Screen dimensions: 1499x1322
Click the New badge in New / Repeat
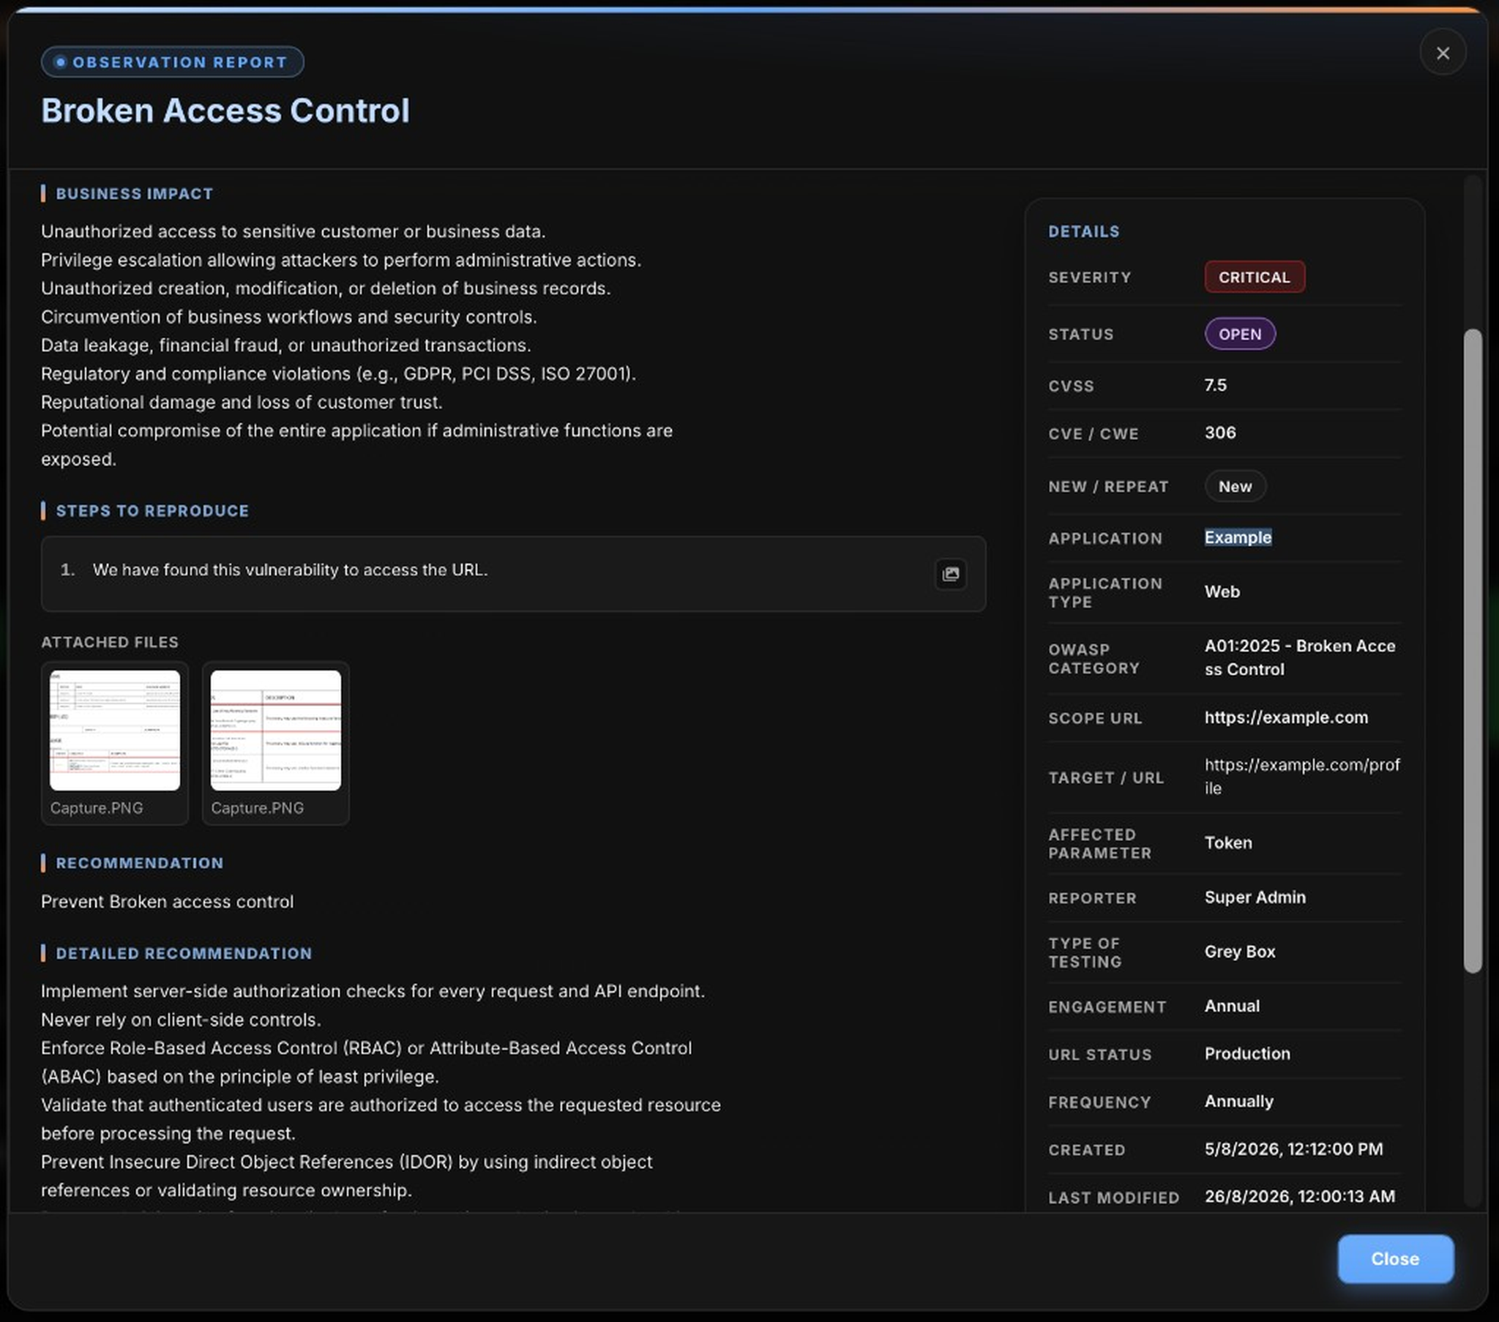click(1235, 486)
